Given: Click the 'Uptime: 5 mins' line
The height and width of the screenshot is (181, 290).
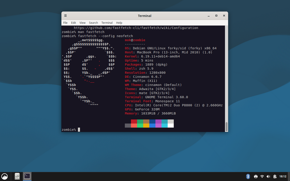Looking at the screenshot, I should click(x=139, y=60).
